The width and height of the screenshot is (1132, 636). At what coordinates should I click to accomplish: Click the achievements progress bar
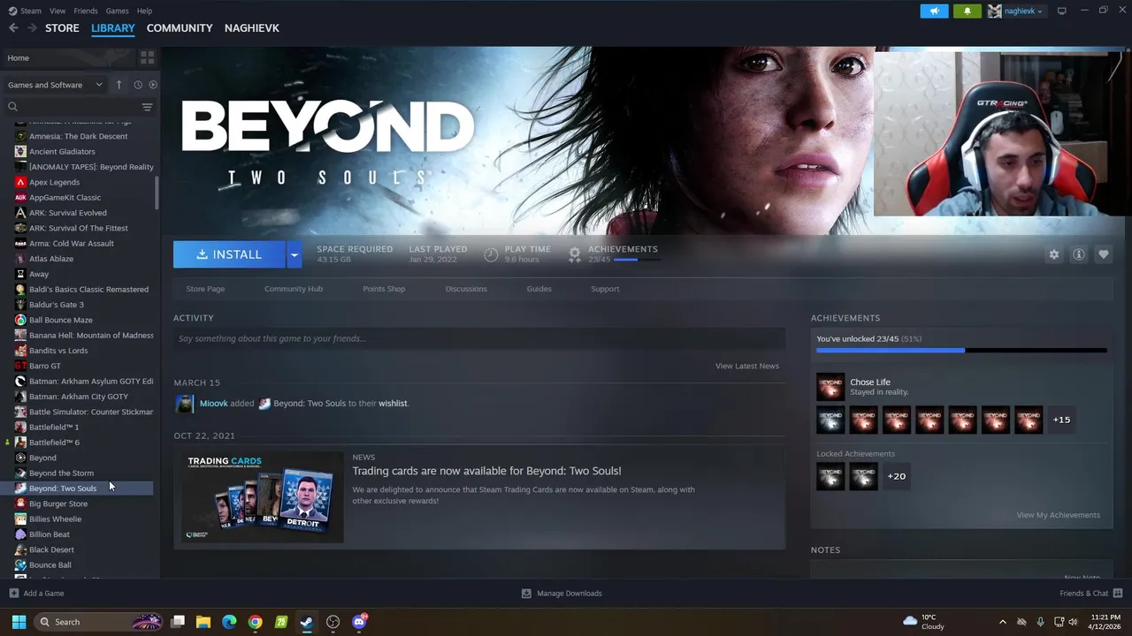961,351
